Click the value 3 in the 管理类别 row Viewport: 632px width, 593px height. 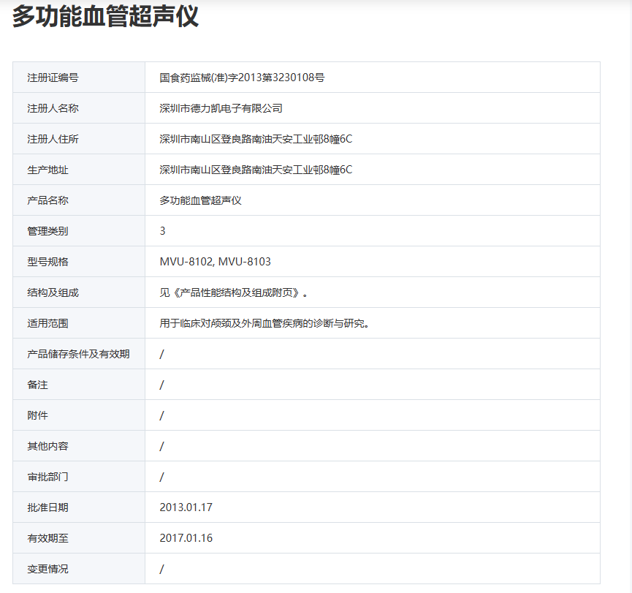(163, 231)
